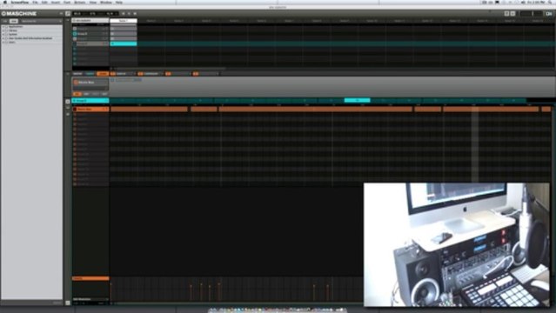Select the orange Velocity lane label
The height and width of the screenshot is (313, 556).
[x=90, y=278]
